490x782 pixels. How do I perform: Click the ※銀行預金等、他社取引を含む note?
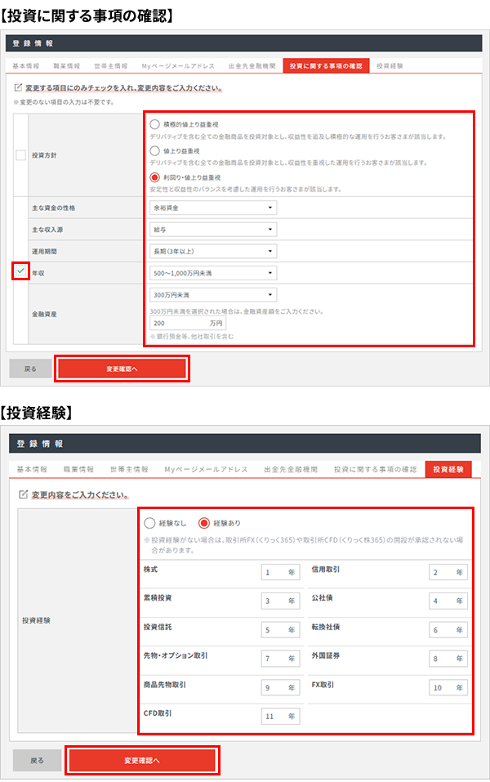tap(191, 337)
